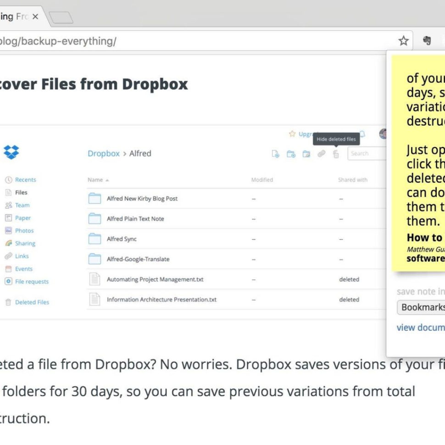Click the Dropbox search field
Image resolution: width=445 pixels, height=445 pixels.
click(x=367, y=154)
